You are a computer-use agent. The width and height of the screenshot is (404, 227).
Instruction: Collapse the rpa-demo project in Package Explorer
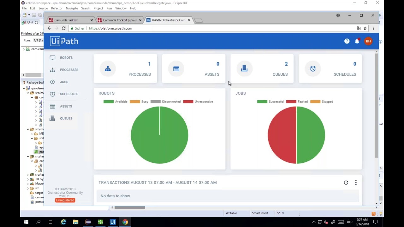pyautogui.click(x=24, y=88)
